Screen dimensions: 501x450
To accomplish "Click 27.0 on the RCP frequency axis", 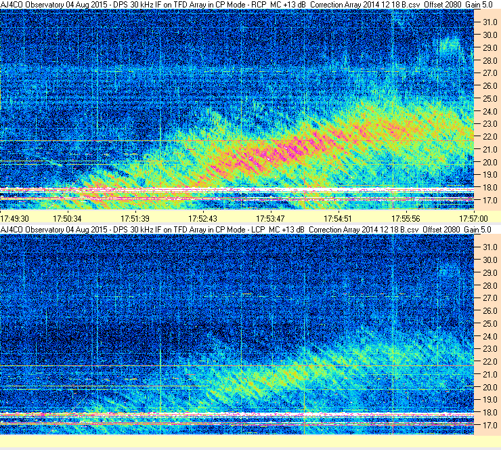I will (489, 73).
